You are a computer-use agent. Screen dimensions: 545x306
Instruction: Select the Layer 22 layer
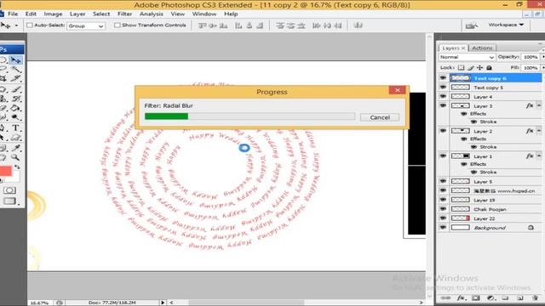tap(490, 218)
